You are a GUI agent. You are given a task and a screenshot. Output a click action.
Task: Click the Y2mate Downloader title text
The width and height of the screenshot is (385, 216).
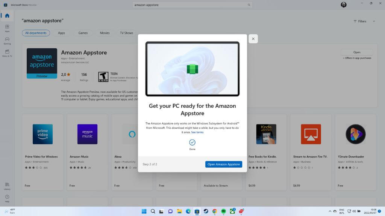pyautogui.click(x=351, y=156)
